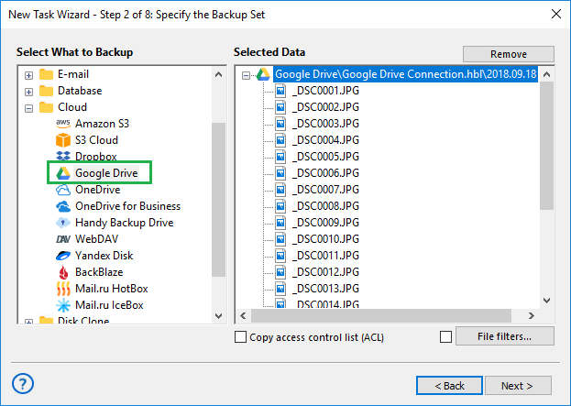Click the OneDrive for Business cloud icon
Image resolution: width=571 pixels, height=406 pixels.
click(x=63, y=206)
